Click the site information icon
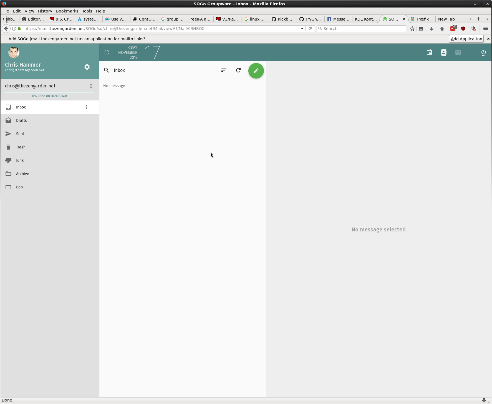 [x=14, y=28]
